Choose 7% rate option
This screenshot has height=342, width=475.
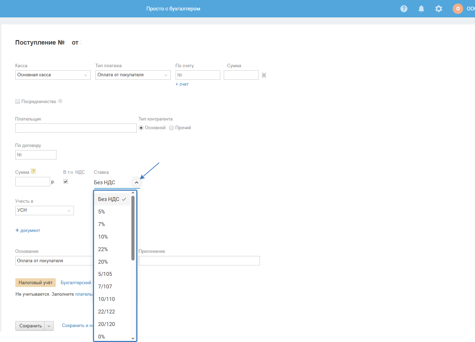click(x=112, y=224)
